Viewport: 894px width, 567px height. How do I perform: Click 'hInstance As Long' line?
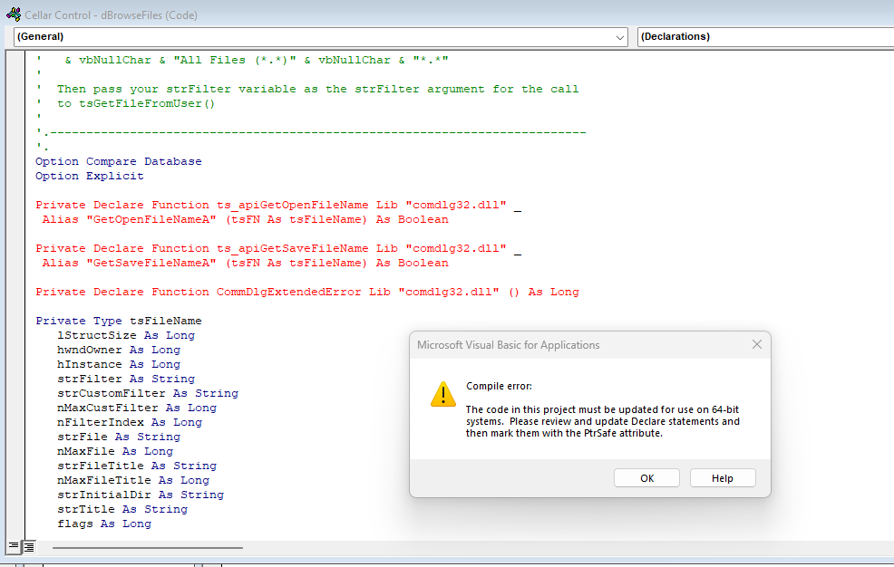[119, 364]
